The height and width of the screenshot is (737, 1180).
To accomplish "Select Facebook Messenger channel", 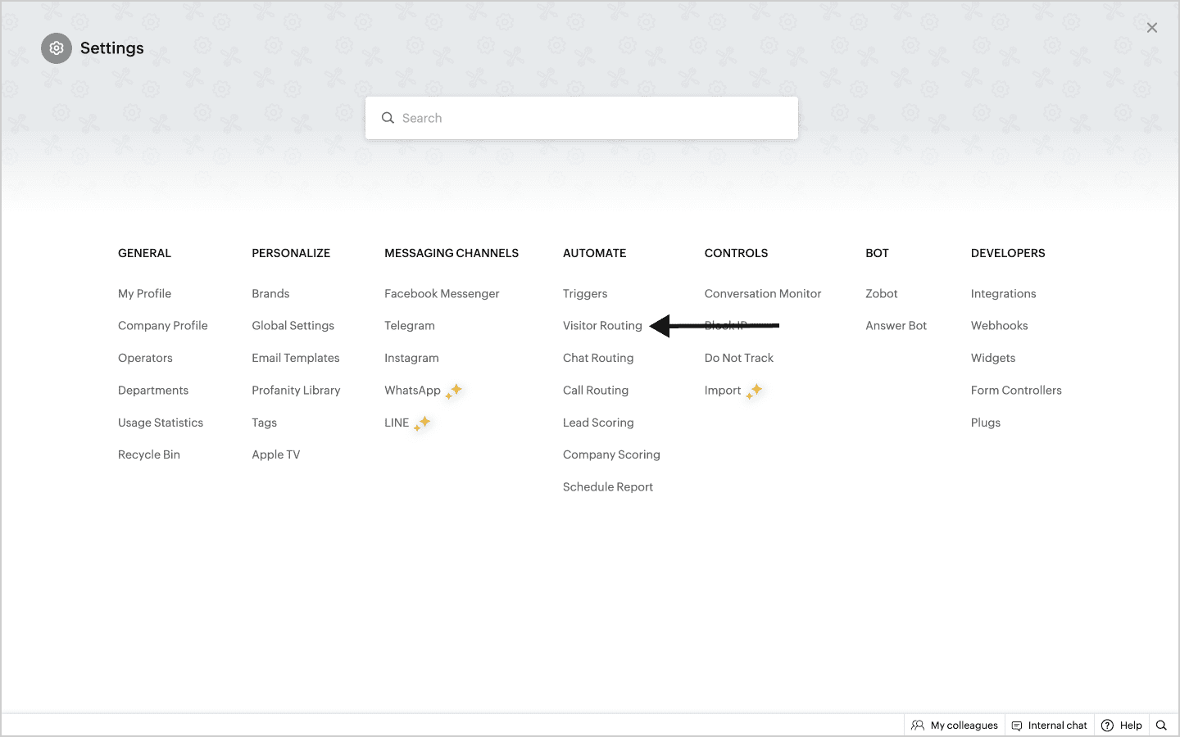I will coord(442,294).
